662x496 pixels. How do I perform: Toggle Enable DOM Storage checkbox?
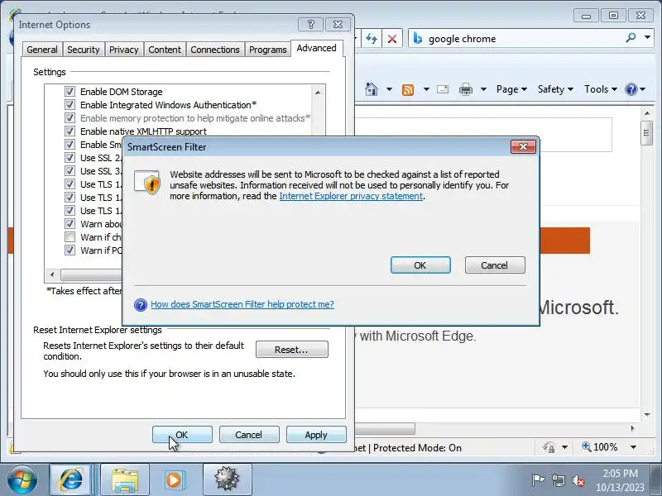click(x=70, y=91)
